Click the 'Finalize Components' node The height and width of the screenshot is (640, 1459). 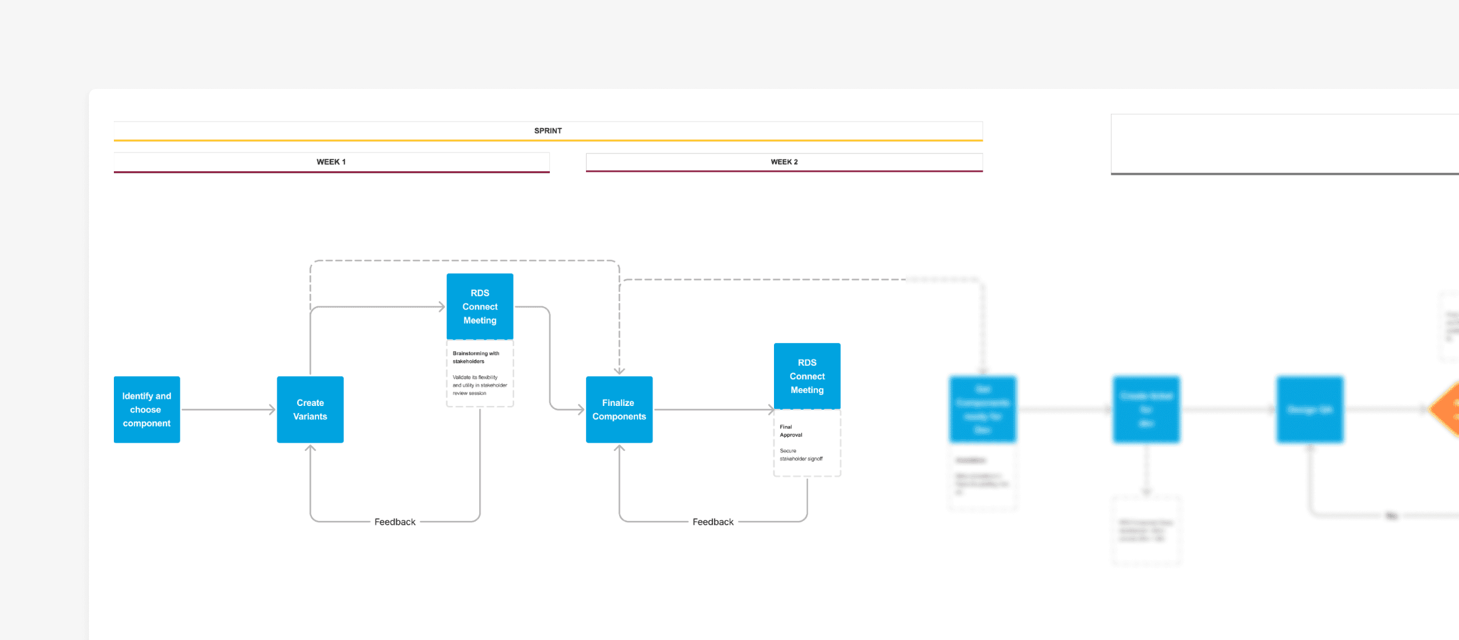pyautogui.click(x=619, y=409)
